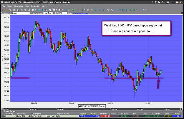Click the blue-green bar chart icon
This screenshot has width=184, height=119.
[65, 10]
